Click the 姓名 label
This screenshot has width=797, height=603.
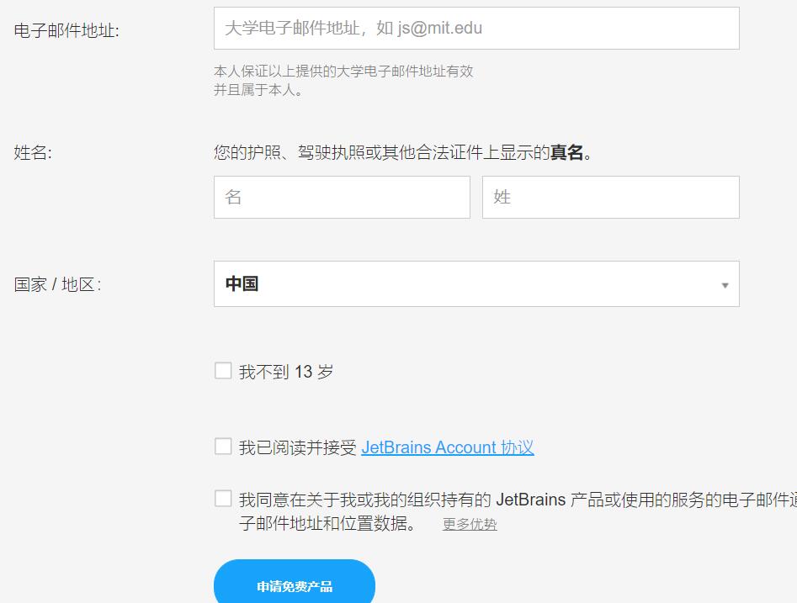tap(33, 152)
